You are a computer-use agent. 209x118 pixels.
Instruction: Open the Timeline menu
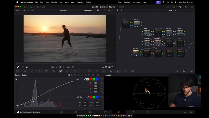pyautogui.click(x=54, y=2)
